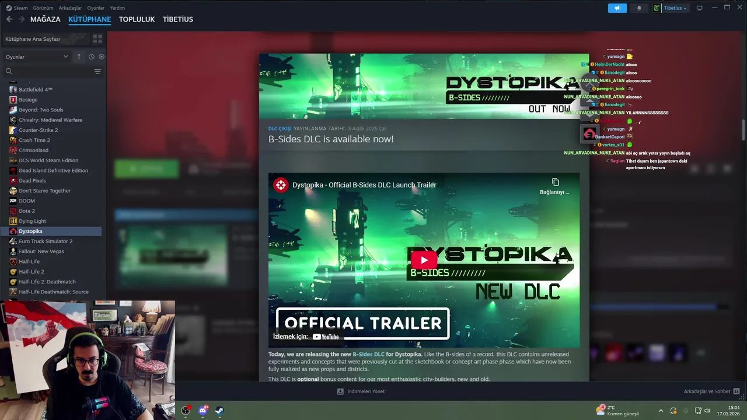Show recent activity with the clock icon
This screenshot has width=747, height=420.
point(92,57)
